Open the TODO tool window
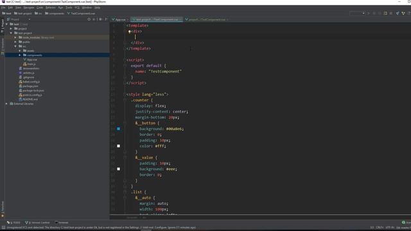This screenshot has width=411, height=231. pyautogui.click(x=13, y=223)
